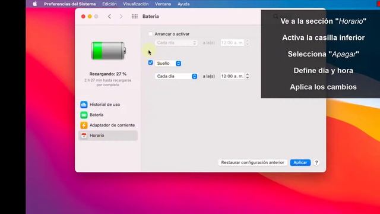Open the active Cada día dropdown
This screenshot has width=380, height=214.
(x=176, y=76)
